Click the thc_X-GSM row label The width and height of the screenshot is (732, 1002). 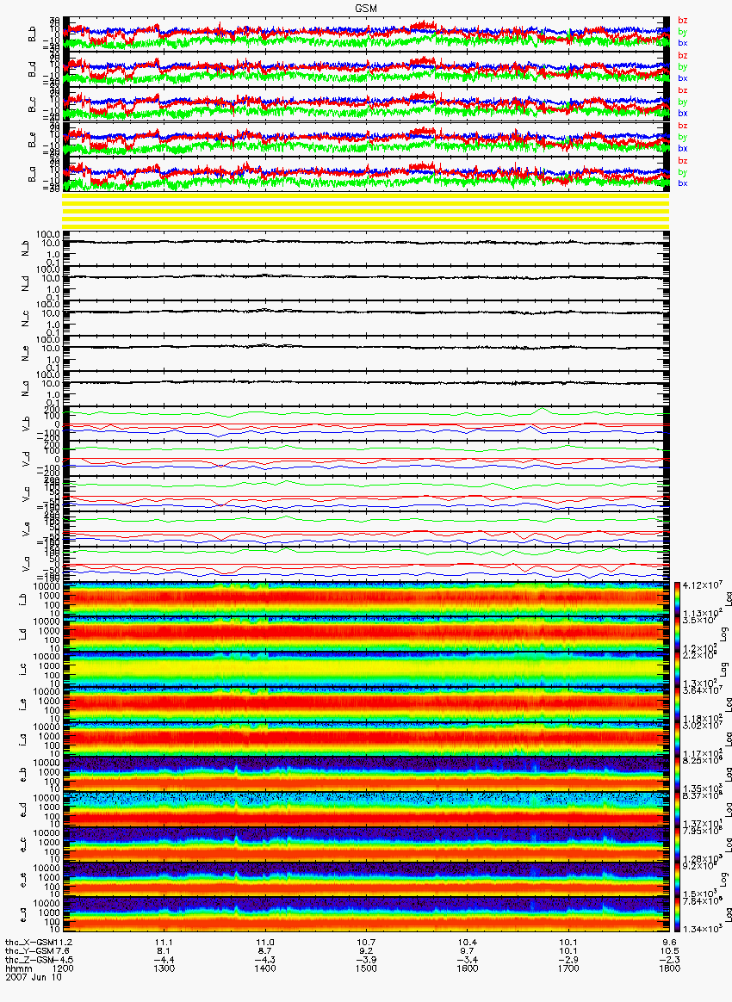[31, 943]
